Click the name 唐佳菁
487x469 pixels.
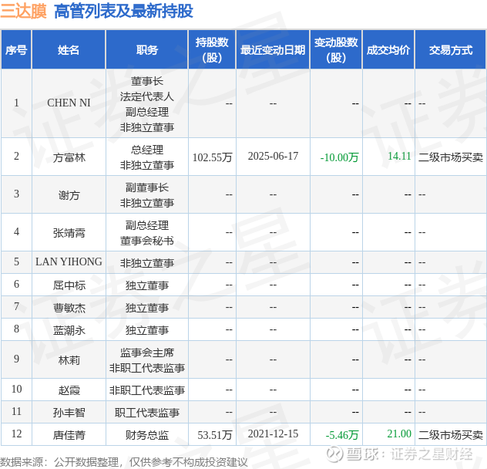pos(69,435)
